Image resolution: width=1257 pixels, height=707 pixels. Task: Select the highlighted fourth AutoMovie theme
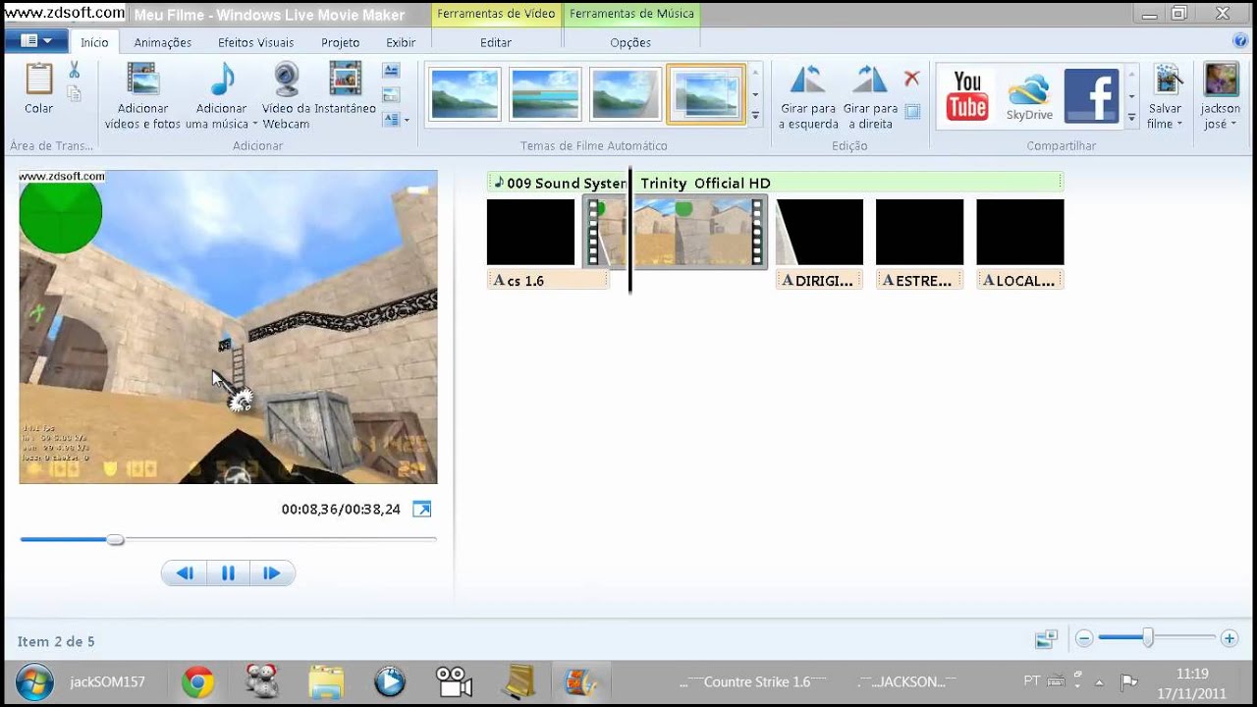pyautogui.click(x=706, y=94)
